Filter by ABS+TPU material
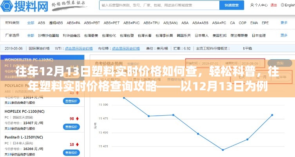Viewport: 295px width, 157px height. tap(151, 23)
